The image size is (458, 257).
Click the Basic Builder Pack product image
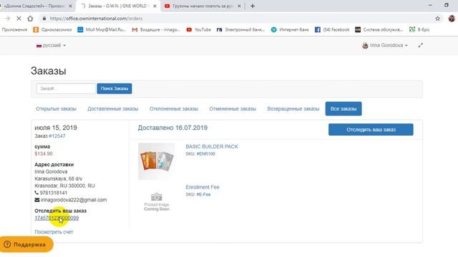pyautogui.click(x=157, y=161)
